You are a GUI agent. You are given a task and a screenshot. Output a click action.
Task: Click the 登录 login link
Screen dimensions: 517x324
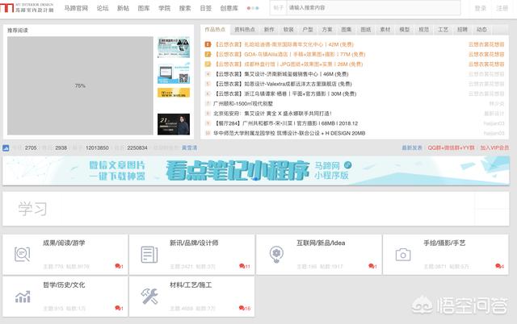[479, 8]
